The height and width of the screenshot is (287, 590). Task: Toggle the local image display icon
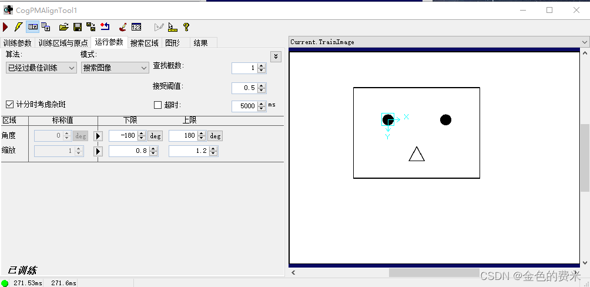click(x=33, y=27)
